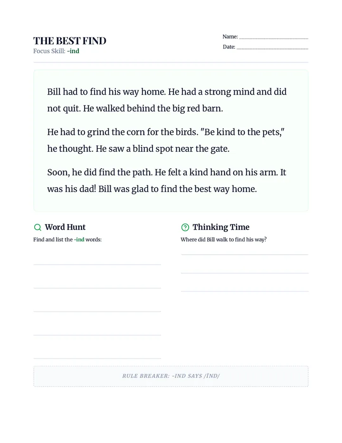This screenshot has height=443, width=342.
Task: Click the Date blank line
Action: (272, 48)
